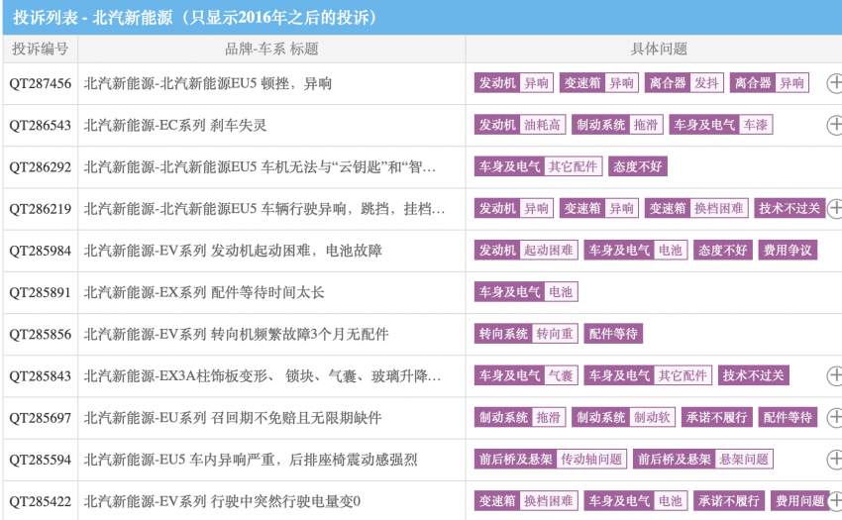The image size is (842, 520).
Task: Click the 费用争议 tag
Action: 787,251
